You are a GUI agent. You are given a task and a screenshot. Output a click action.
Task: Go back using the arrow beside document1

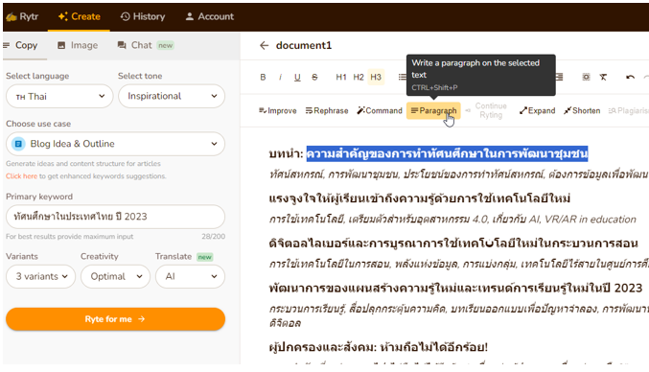coord(264,45)
